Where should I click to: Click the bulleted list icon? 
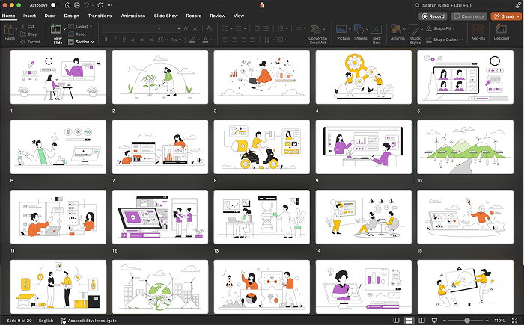(x=225, y=28)
